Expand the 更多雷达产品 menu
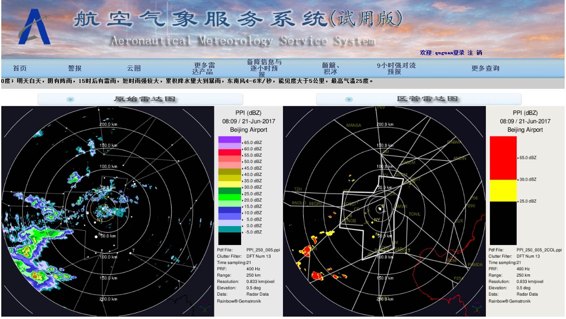Viewport: 566px width, 319px height. (x=204, y=68)
